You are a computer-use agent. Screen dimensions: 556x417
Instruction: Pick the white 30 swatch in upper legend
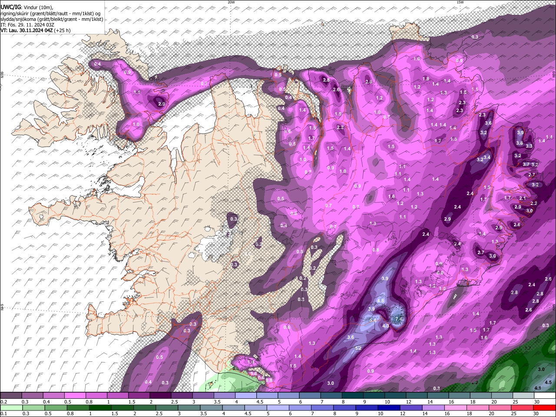coord(545,396)
